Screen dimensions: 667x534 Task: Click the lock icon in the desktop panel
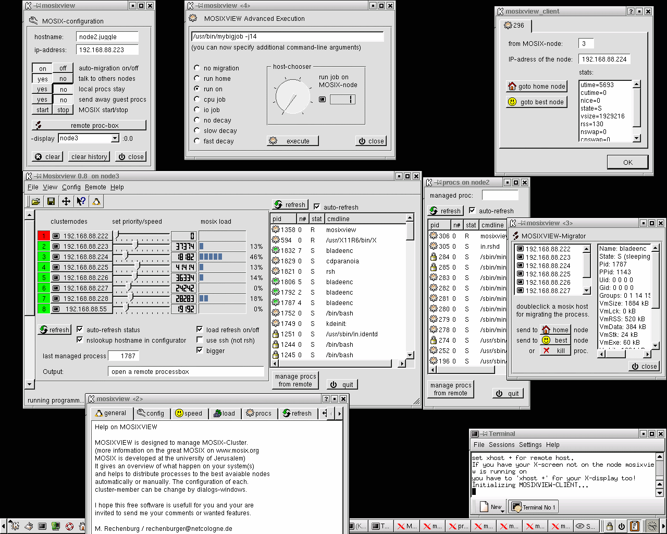point(609,526)
